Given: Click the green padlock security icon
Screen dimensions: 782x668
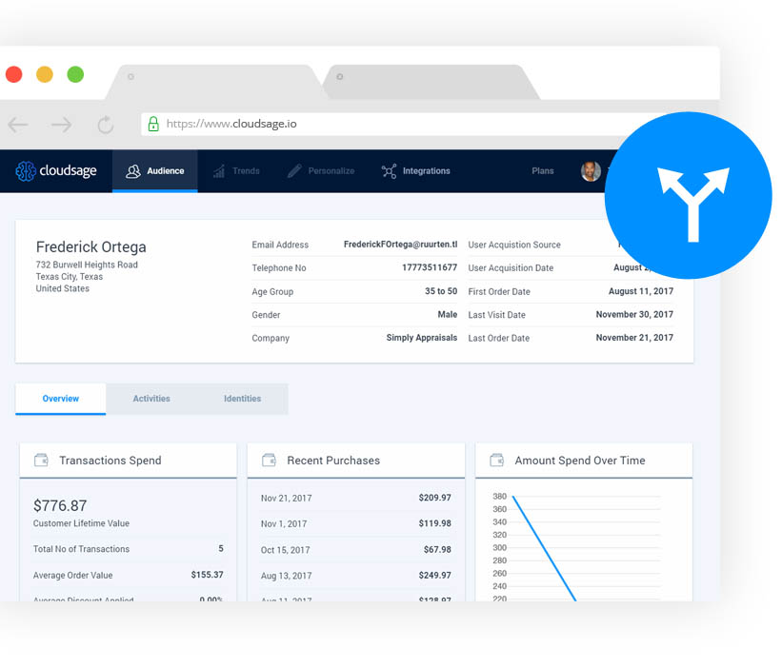Looking at the screenshot, I should [x=153, y=124].
